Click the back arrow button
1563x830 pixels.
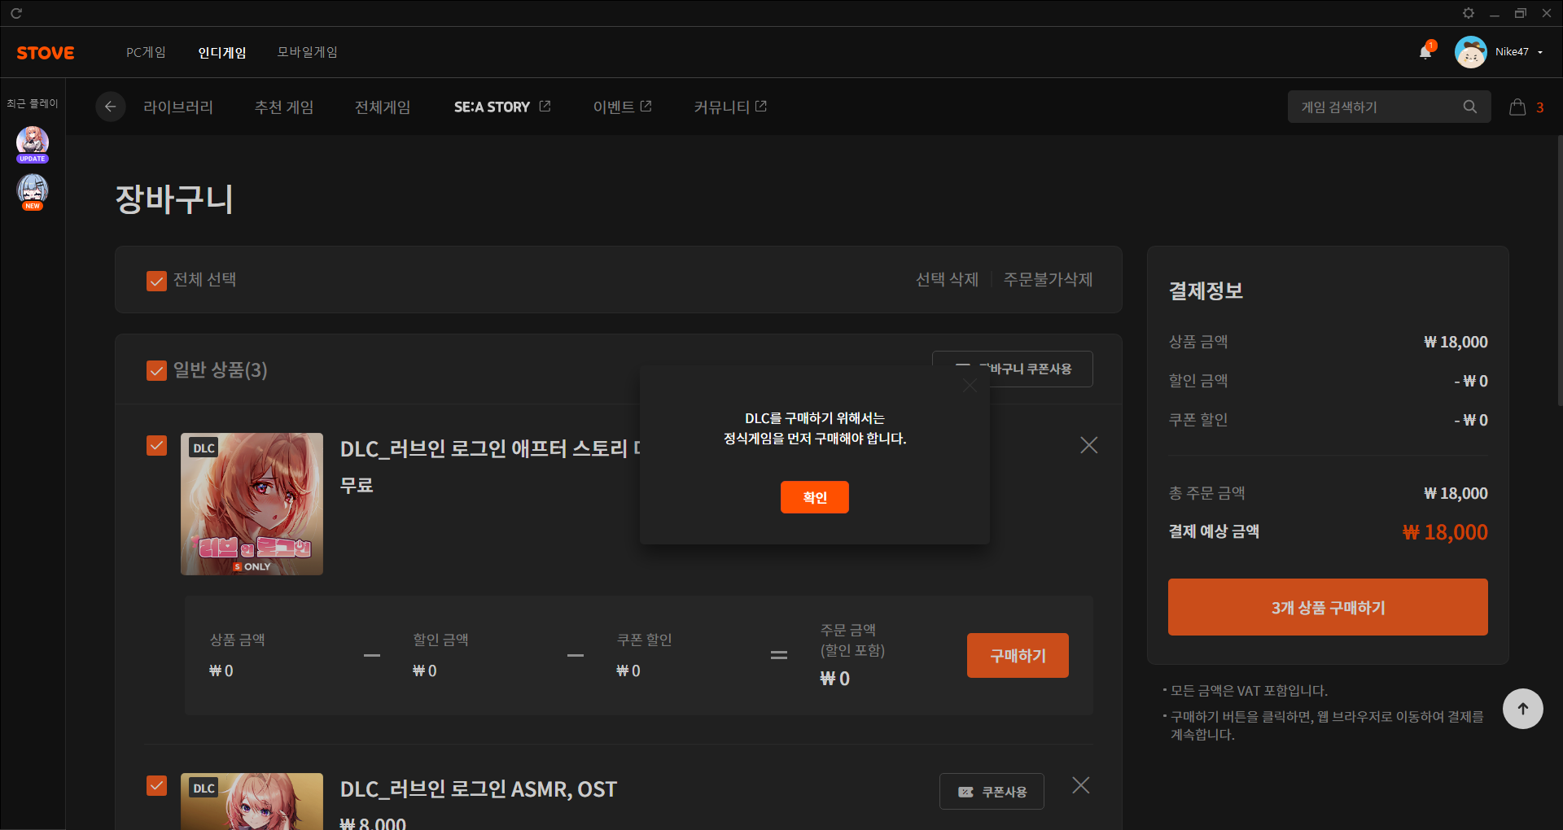point(110,107)
